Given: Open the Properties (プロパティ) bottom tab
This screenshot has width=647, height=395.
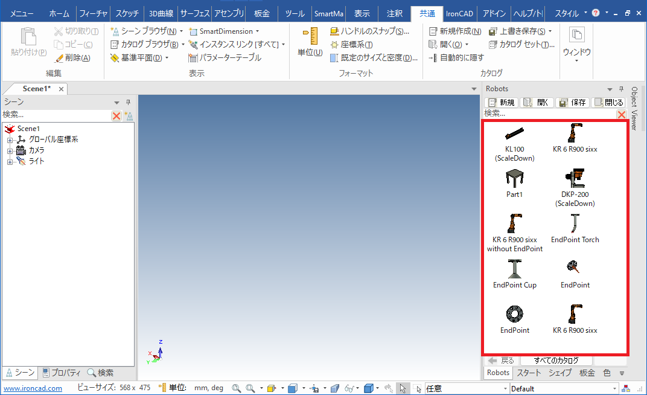Looking at the screenshot, I should point(62,373).
